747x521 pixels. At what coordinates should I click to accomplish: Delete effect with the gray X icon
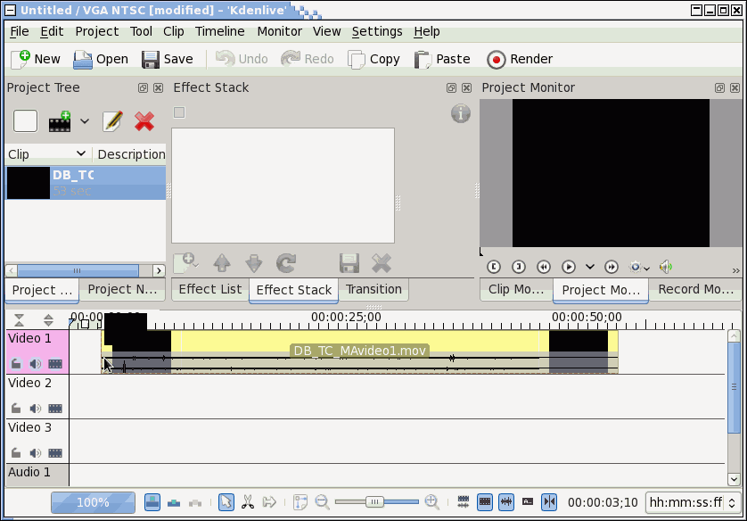click(x=382, y=263)
